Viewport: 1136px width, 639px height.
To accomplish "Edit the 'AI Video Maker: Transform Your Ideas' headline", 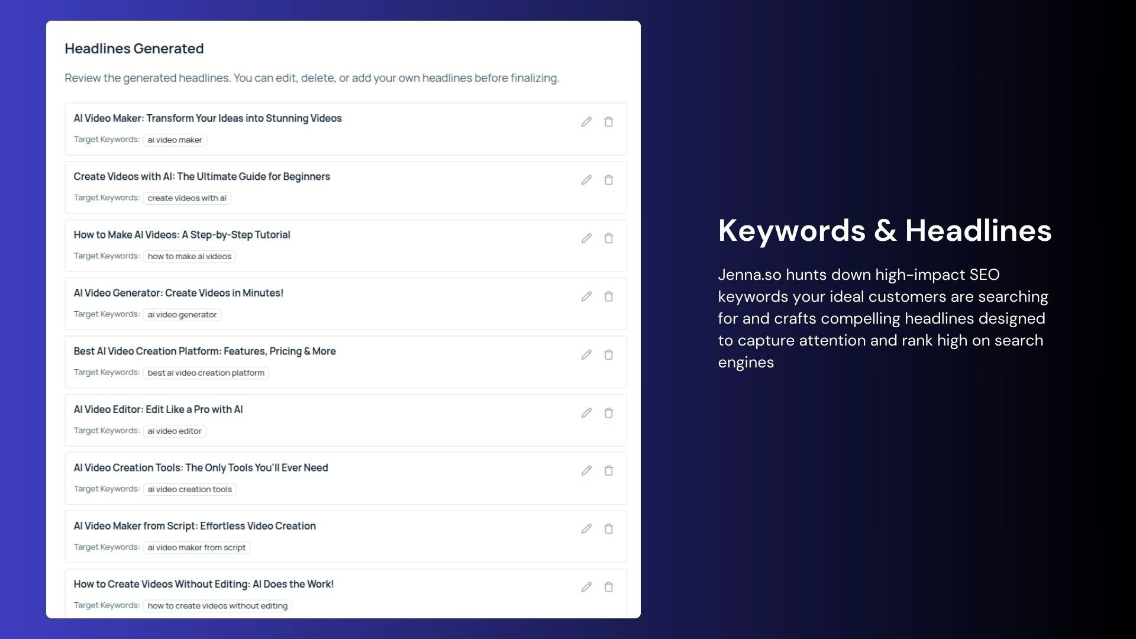I will tap(586, 122).
